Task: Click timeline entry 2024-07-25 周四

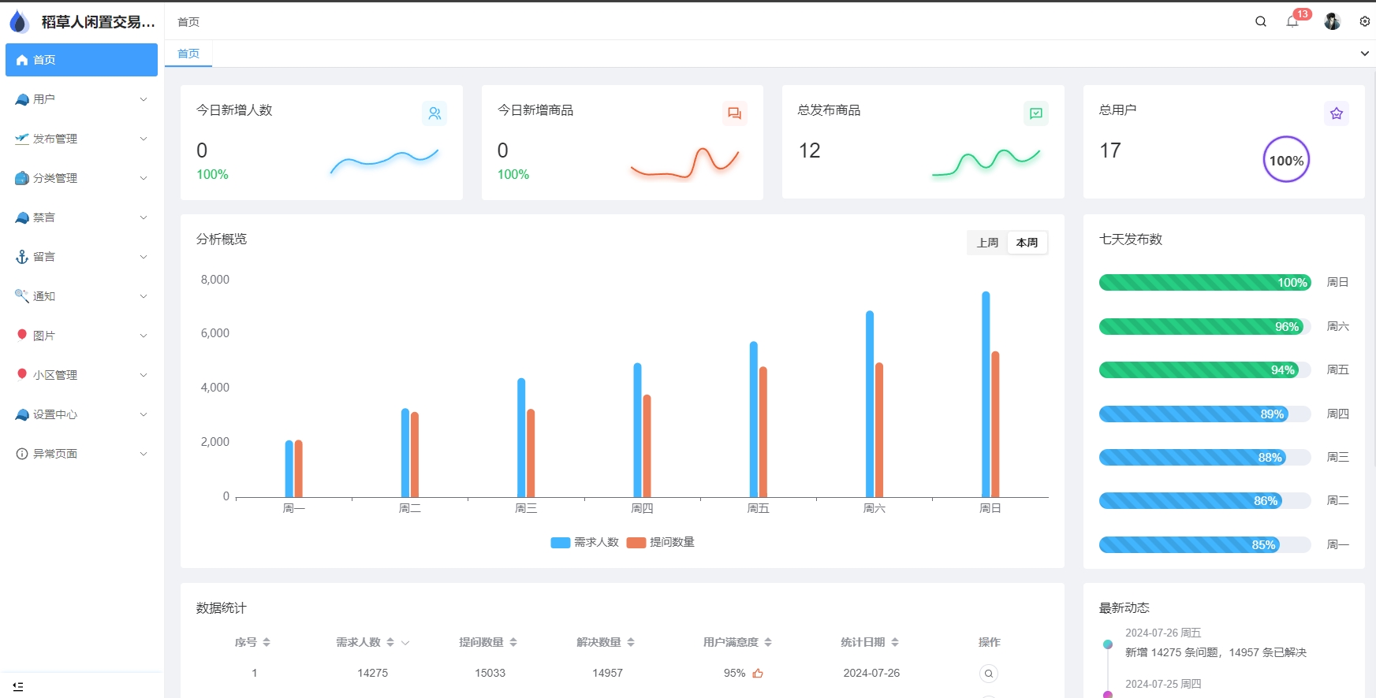Action: (x=1163, y=684)
